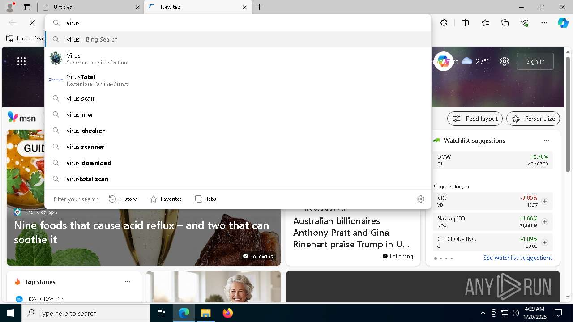Open the tab actions menu icon
Screen dimensions: 573x322
coord(27,7)
